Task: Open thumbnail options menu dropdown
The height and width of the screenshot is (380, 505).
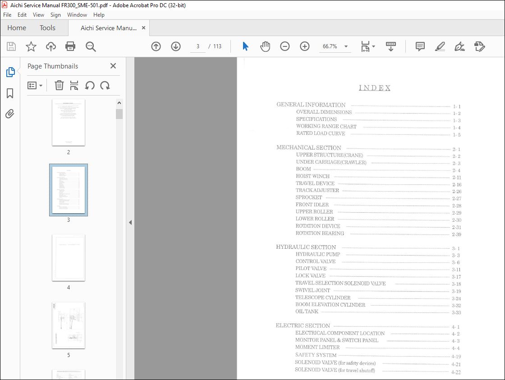Action: pos(35,85)
